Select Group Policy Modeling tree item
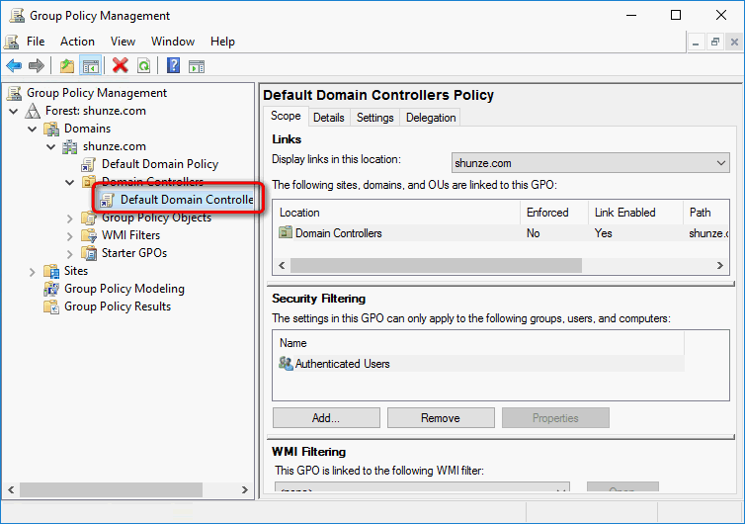Viewport: 745px width, 524px height. point(124,289)
